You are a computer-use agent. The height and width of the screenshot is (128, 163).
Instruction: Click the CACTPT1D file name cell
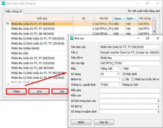click(x=104, y=34)
